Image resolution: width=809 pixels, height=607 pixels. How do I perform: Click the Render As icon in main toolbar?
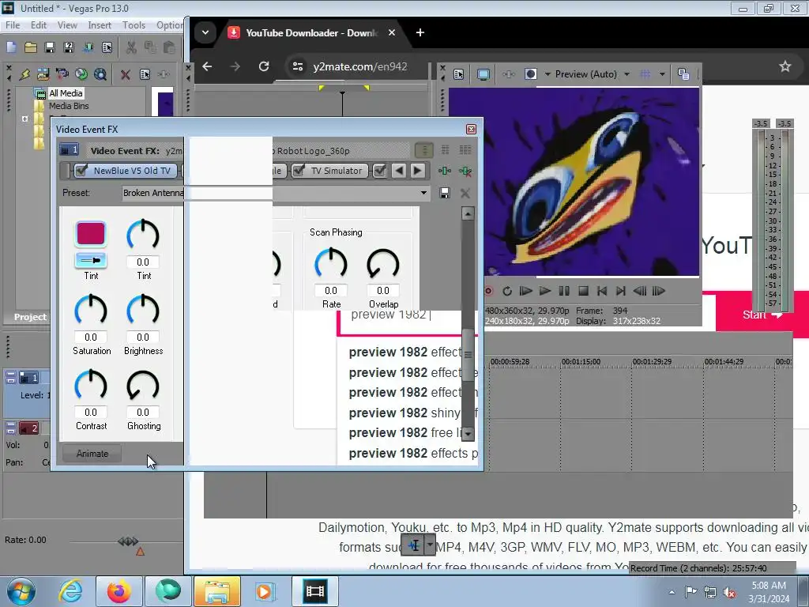click(88, 47)
